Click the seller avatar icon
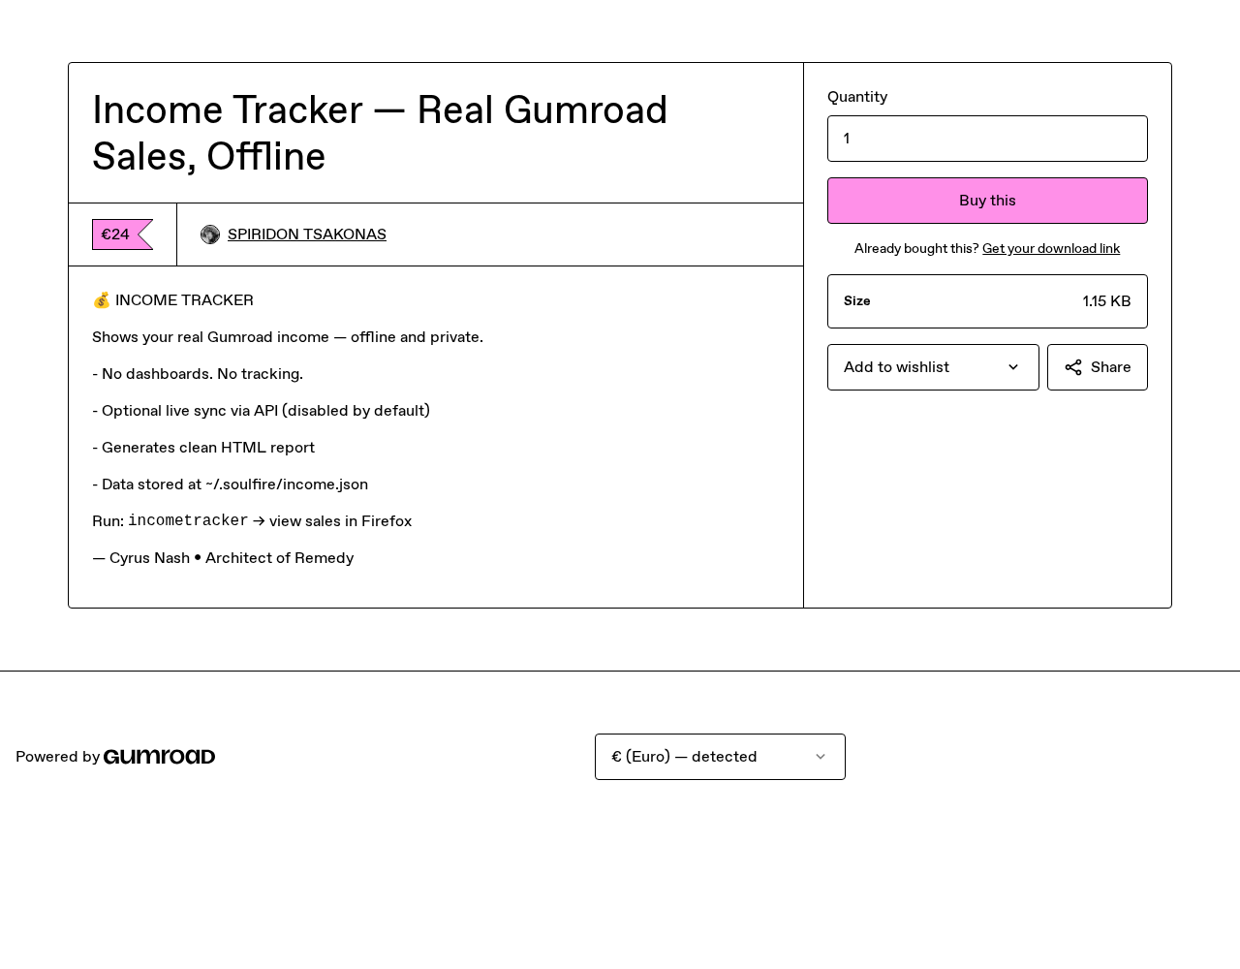The width and height of the screenshot is (1240, 969). click(210, 234)
